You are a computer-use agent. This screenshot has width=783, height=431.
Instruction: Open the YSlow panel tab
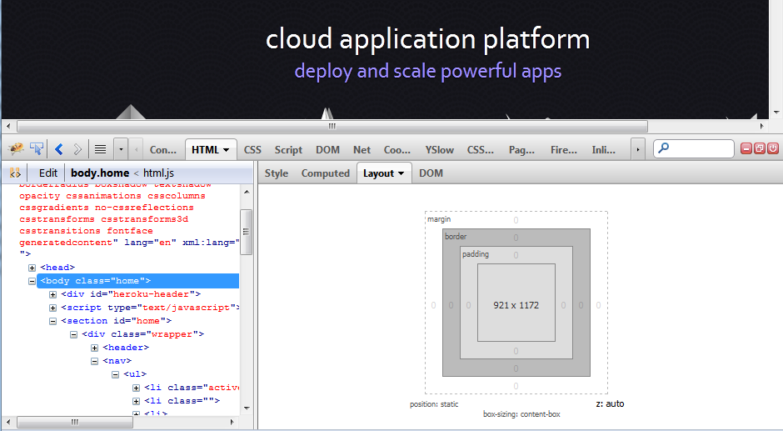pyautogui.click(x=440, y=149)
